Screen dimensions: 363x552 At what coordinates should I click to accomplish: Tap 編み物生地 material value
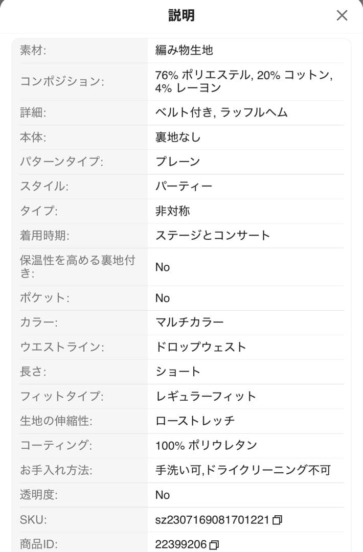(184, 50)
